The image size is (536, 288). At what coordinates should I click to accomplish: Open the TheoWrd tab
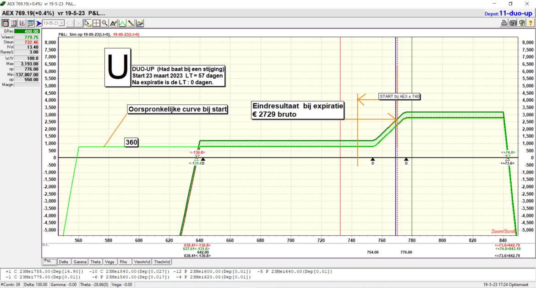point(162,262)
